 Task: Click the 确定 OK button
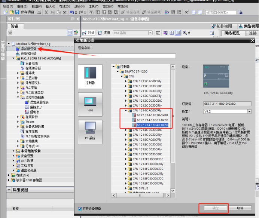pyautogui.click(x=215, y=208)
